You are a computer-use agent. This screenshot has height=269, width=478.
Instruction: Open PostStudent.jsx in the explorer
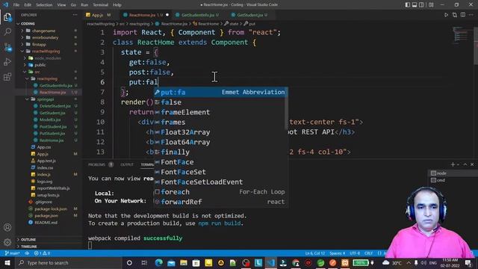[53, 126]
